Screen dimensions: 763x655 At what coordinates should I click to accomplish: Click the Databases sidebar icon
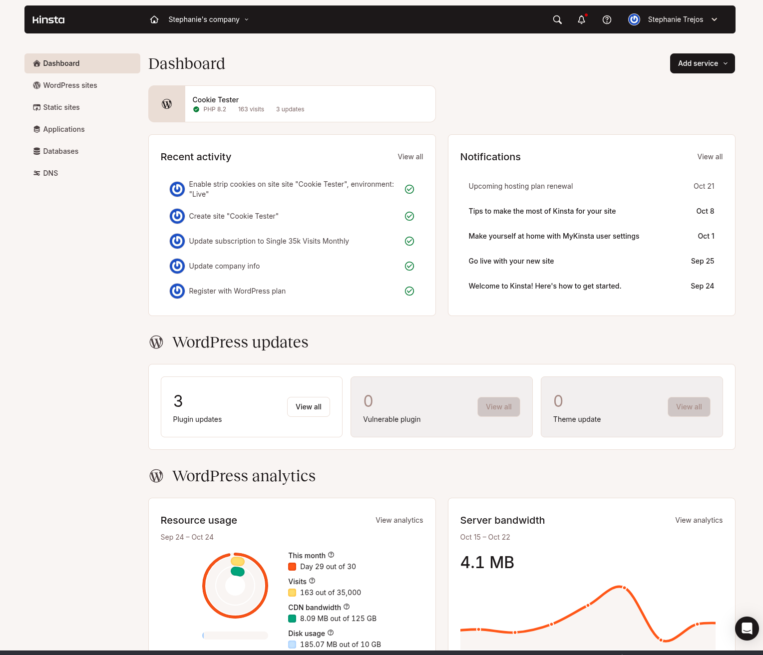36,151
